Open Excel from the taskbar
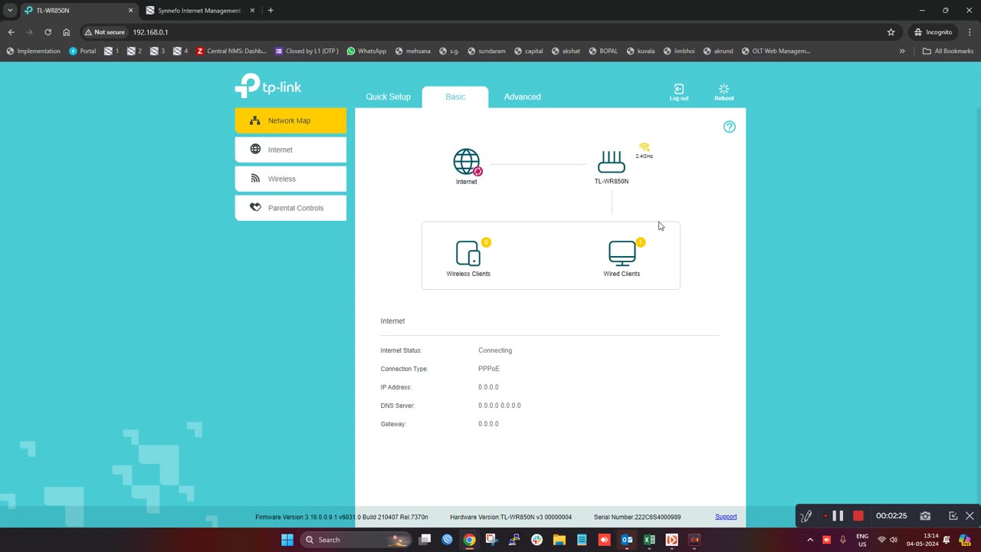This screenshot has width=981, height=552. (649, 540)
